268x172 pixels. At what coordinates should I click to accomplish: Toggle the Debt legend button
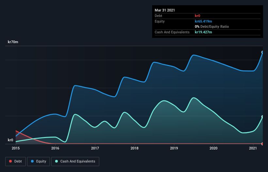[x=16, y=162]
